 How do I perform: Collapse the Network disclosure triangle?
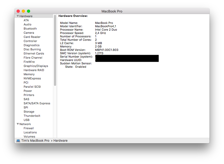[18, 124]
